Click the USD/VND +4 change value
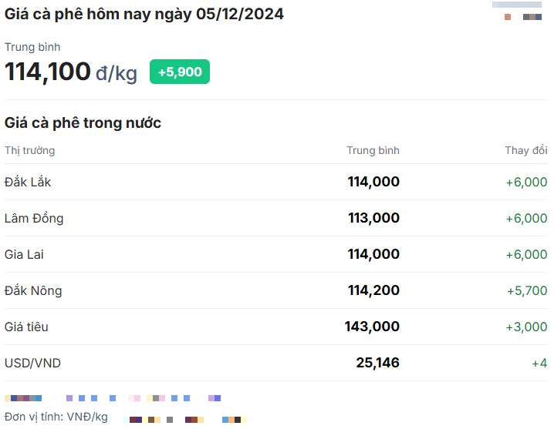 click(539, 363)
